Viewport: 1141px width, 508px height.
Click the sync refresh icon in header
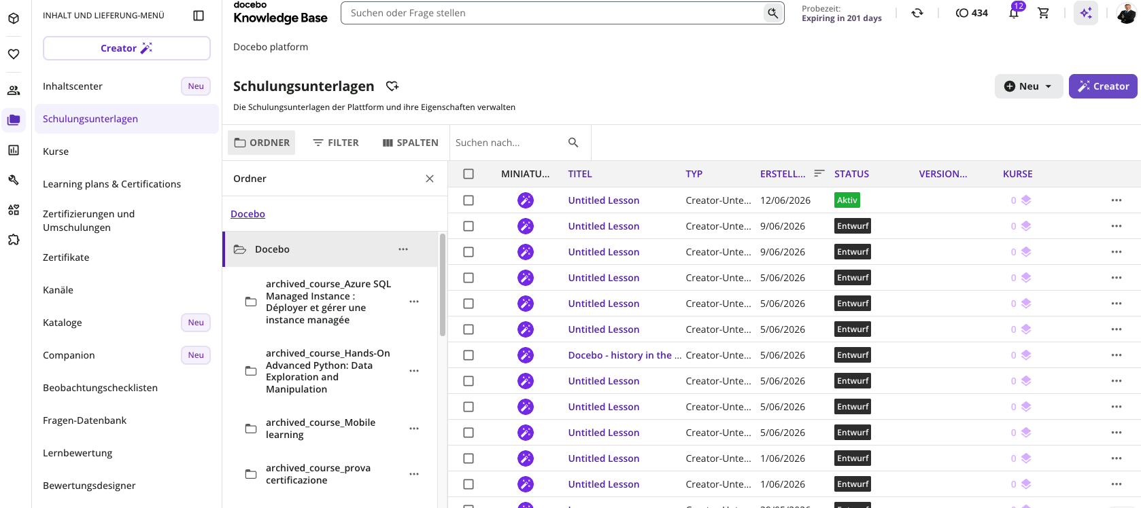(917, 13)
